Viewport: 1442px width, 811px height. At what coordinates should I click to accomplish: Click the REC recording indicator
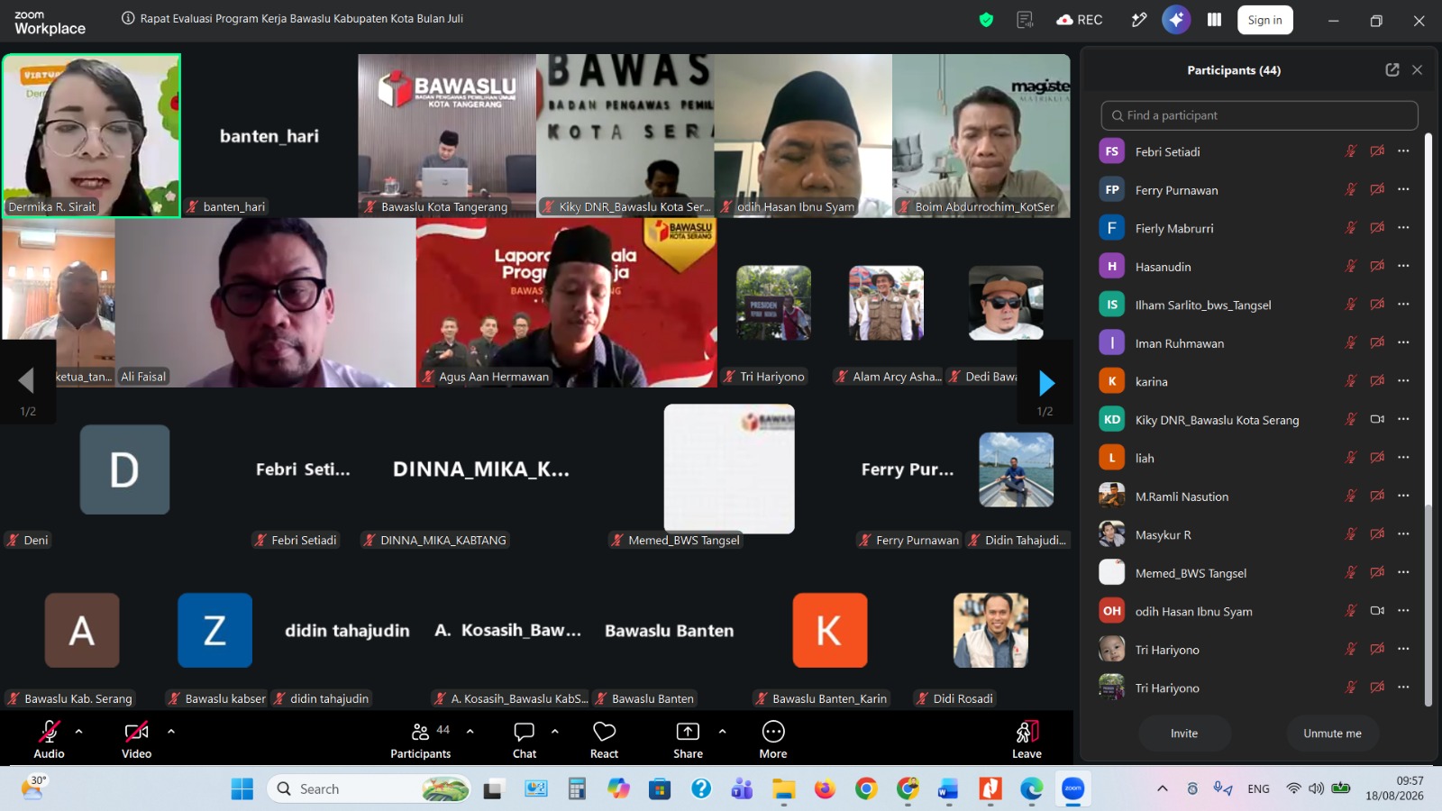(x=1080, y=20)
